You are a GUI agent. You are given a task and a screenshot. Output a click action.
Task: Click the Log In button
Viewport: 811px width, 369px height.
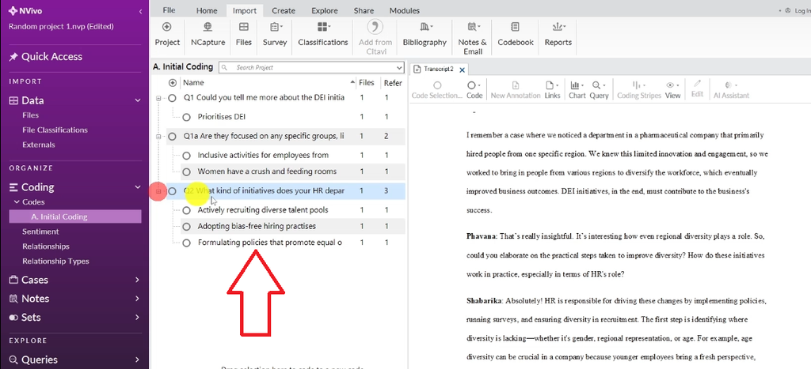798,10
